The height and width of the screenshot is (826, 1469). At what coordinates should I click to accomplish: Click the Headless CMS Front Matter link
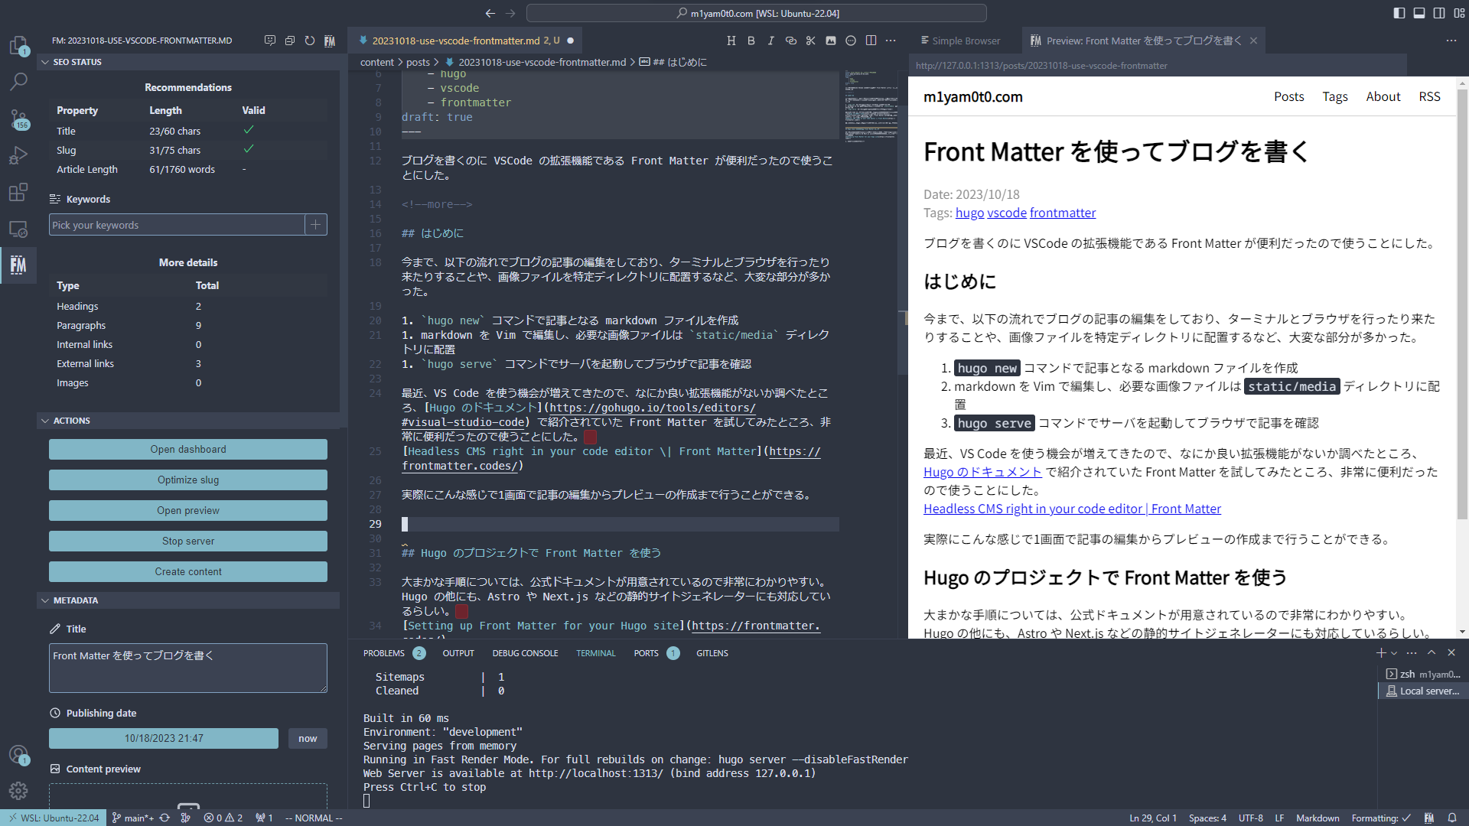click(1073, 509)
